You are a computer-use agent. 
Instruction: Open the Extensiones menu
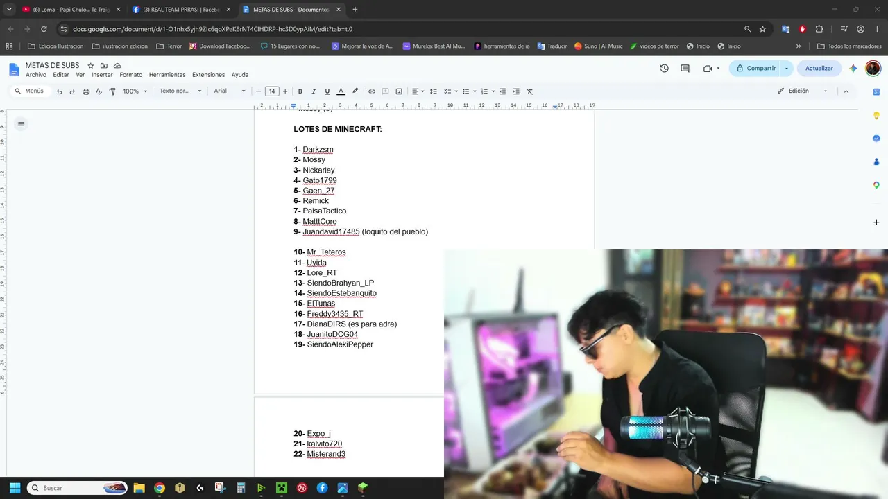click(x=209, y=75)
